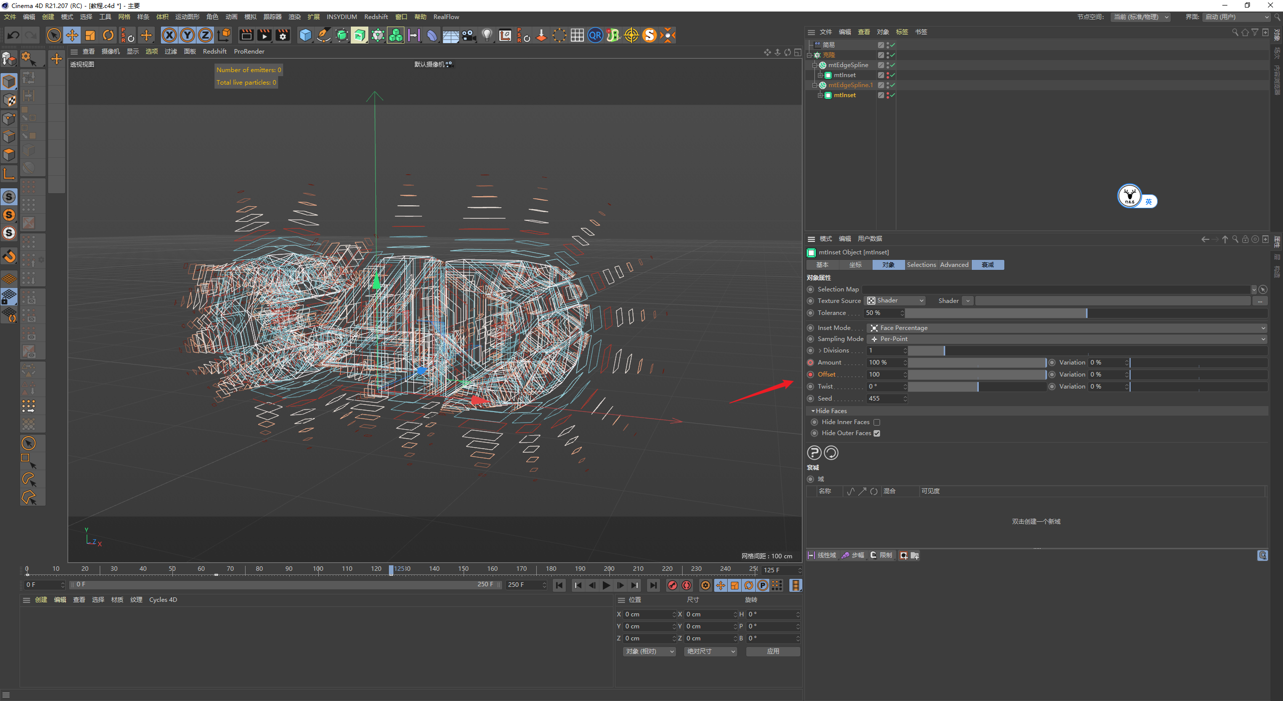The height and width of the screenshot is (701, 1283).
Task: Open the Texture Source Shader dropdown
Action: (895, 300)
